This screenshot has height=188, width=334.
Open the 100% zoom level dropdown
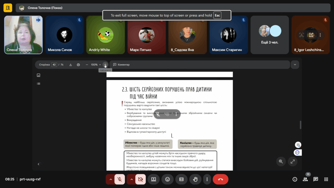pyautogui.click(x=96, y=65)
